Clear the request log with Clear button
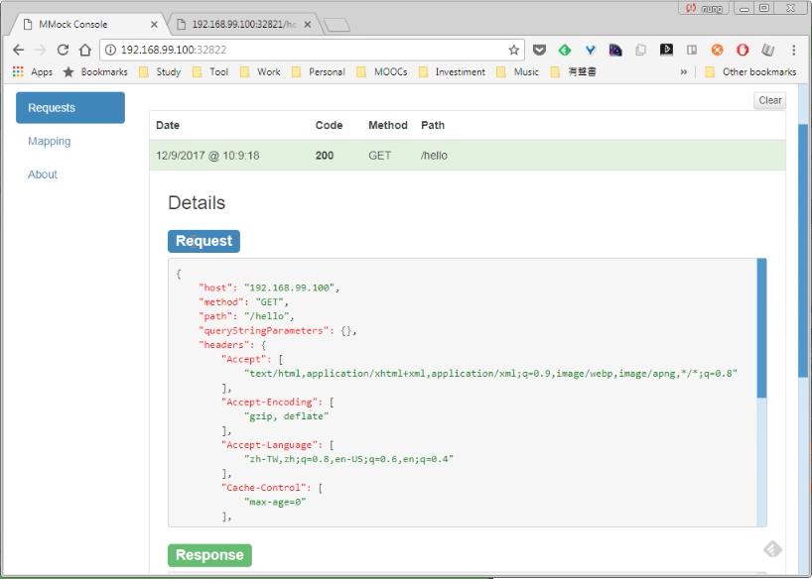The width and height of the screenshot is (812, 579). pos(769,100)
